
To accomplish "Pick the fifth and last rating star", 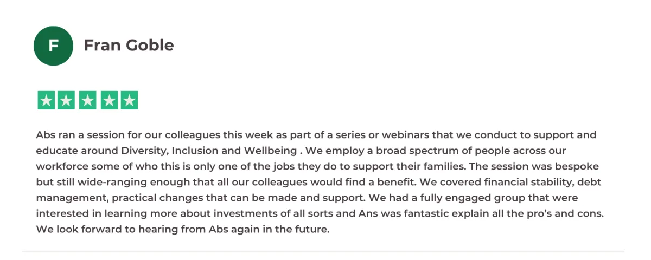I will click(129, 100).
